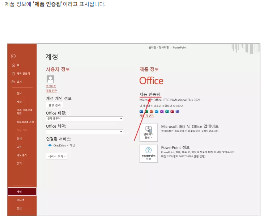264x220 pixels.
Task: Open the 서비스 추가 dropdown button
Action: coord(56,156)
